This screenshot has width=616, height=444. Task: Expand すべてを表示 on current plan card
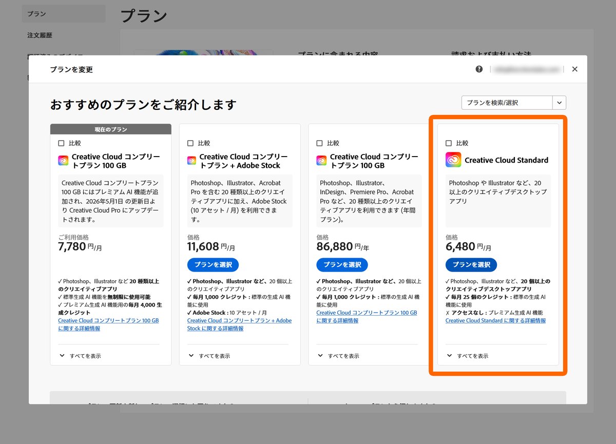click(x=79, y=356)
